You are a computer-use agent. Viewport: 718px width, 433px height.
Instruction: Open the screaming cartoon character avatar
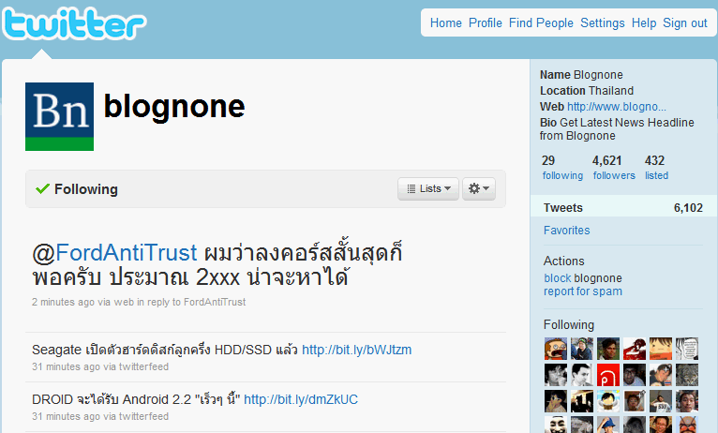pos(556,349)
